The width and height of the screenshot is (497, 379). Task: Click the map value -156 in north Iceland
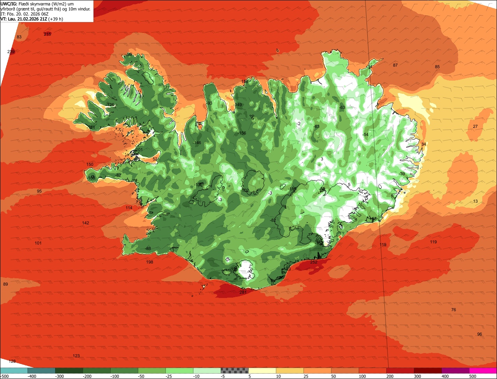click(x=242, y=133)
